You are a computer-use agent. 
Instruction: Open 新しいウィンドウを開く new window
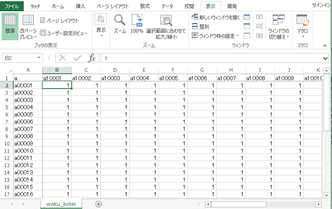216,17
